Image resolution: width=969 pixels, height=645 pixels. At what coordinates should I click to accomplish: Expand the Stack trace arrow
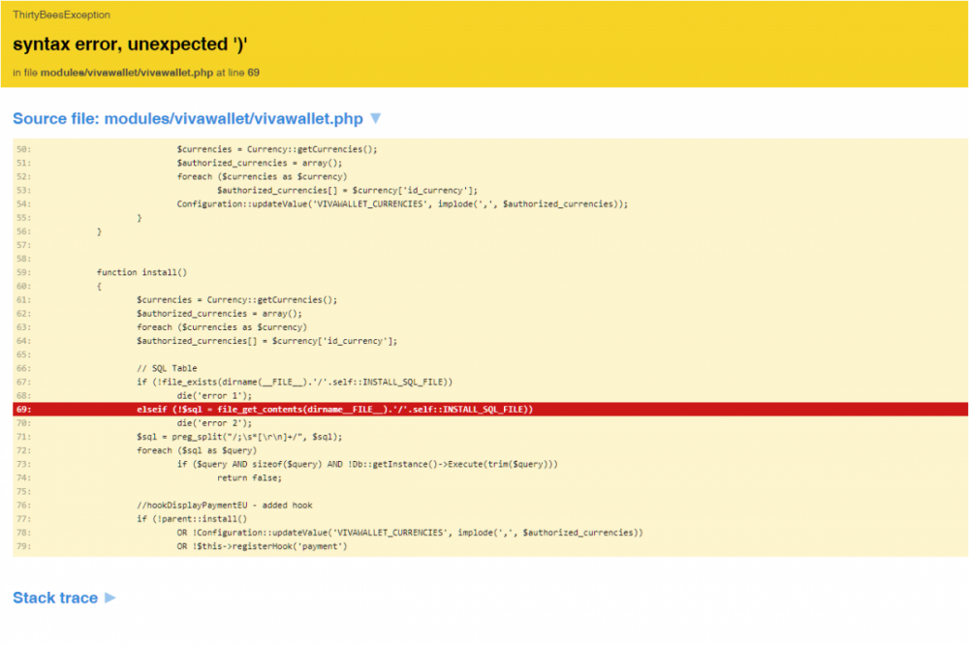click(x=110, y=598)
